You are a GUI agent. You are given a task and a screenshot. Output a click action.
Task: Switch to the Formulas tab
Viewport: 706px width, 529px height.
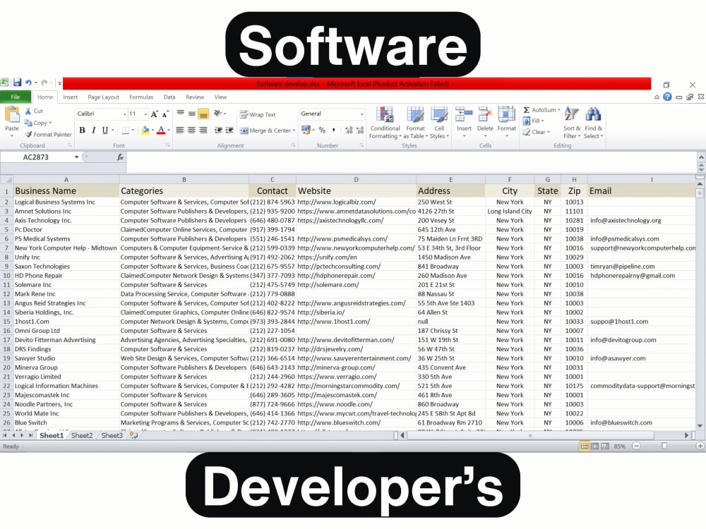click(x=141, y=97)
